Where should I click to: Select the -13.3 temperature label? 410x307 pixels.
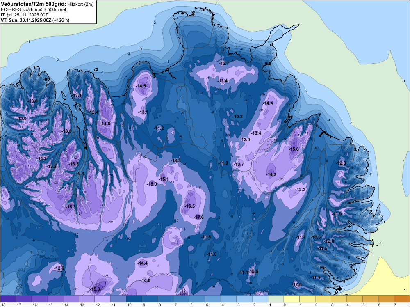click(176, 160)
